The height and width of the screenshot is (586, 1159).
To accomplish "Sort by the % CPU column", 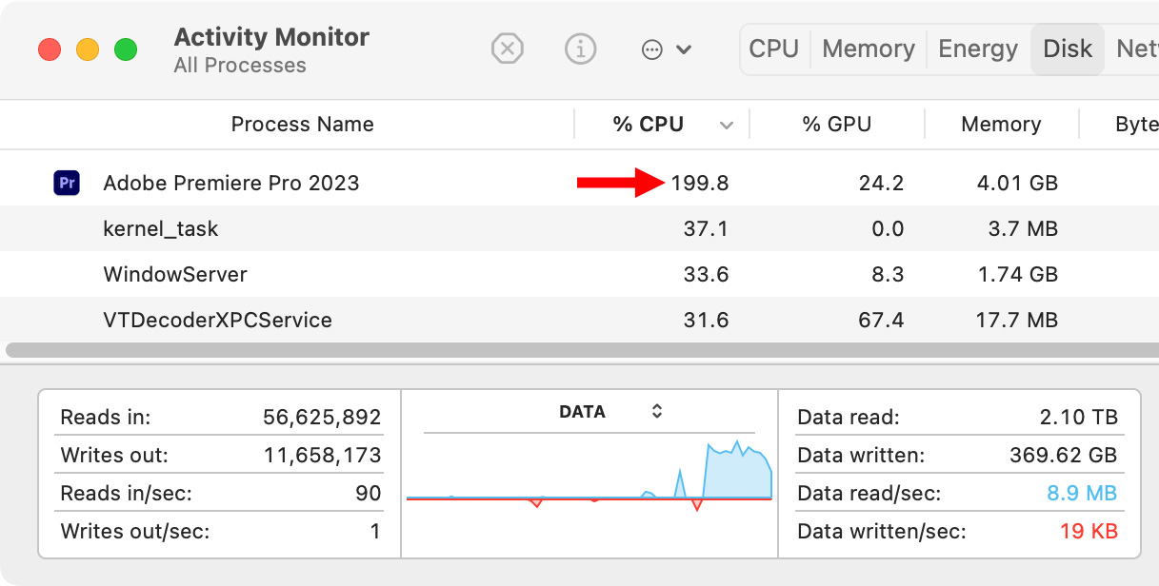I will pyautogui.click(x=648, y=125).
